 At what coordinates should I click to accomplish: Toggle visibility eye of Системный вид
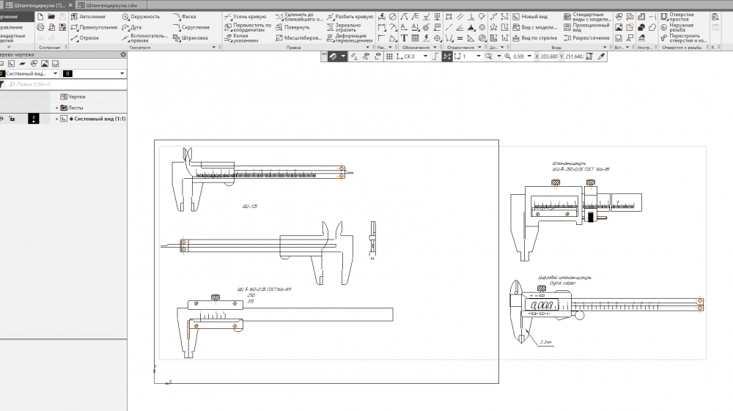[x=2, y=119]
